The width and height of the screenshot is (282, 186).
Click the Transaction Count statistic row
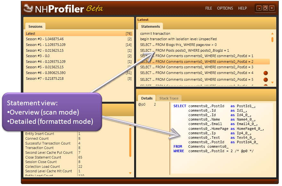pyautogui.click(x=53, y=148)
